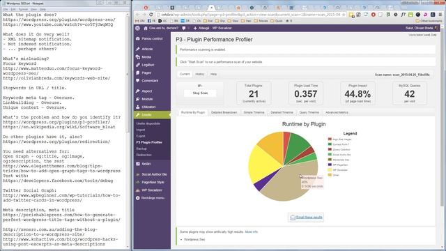Open the File menu in Notepad
This screenshot has height=251, width=446.
pyautogui.click(x=6, y=9)
